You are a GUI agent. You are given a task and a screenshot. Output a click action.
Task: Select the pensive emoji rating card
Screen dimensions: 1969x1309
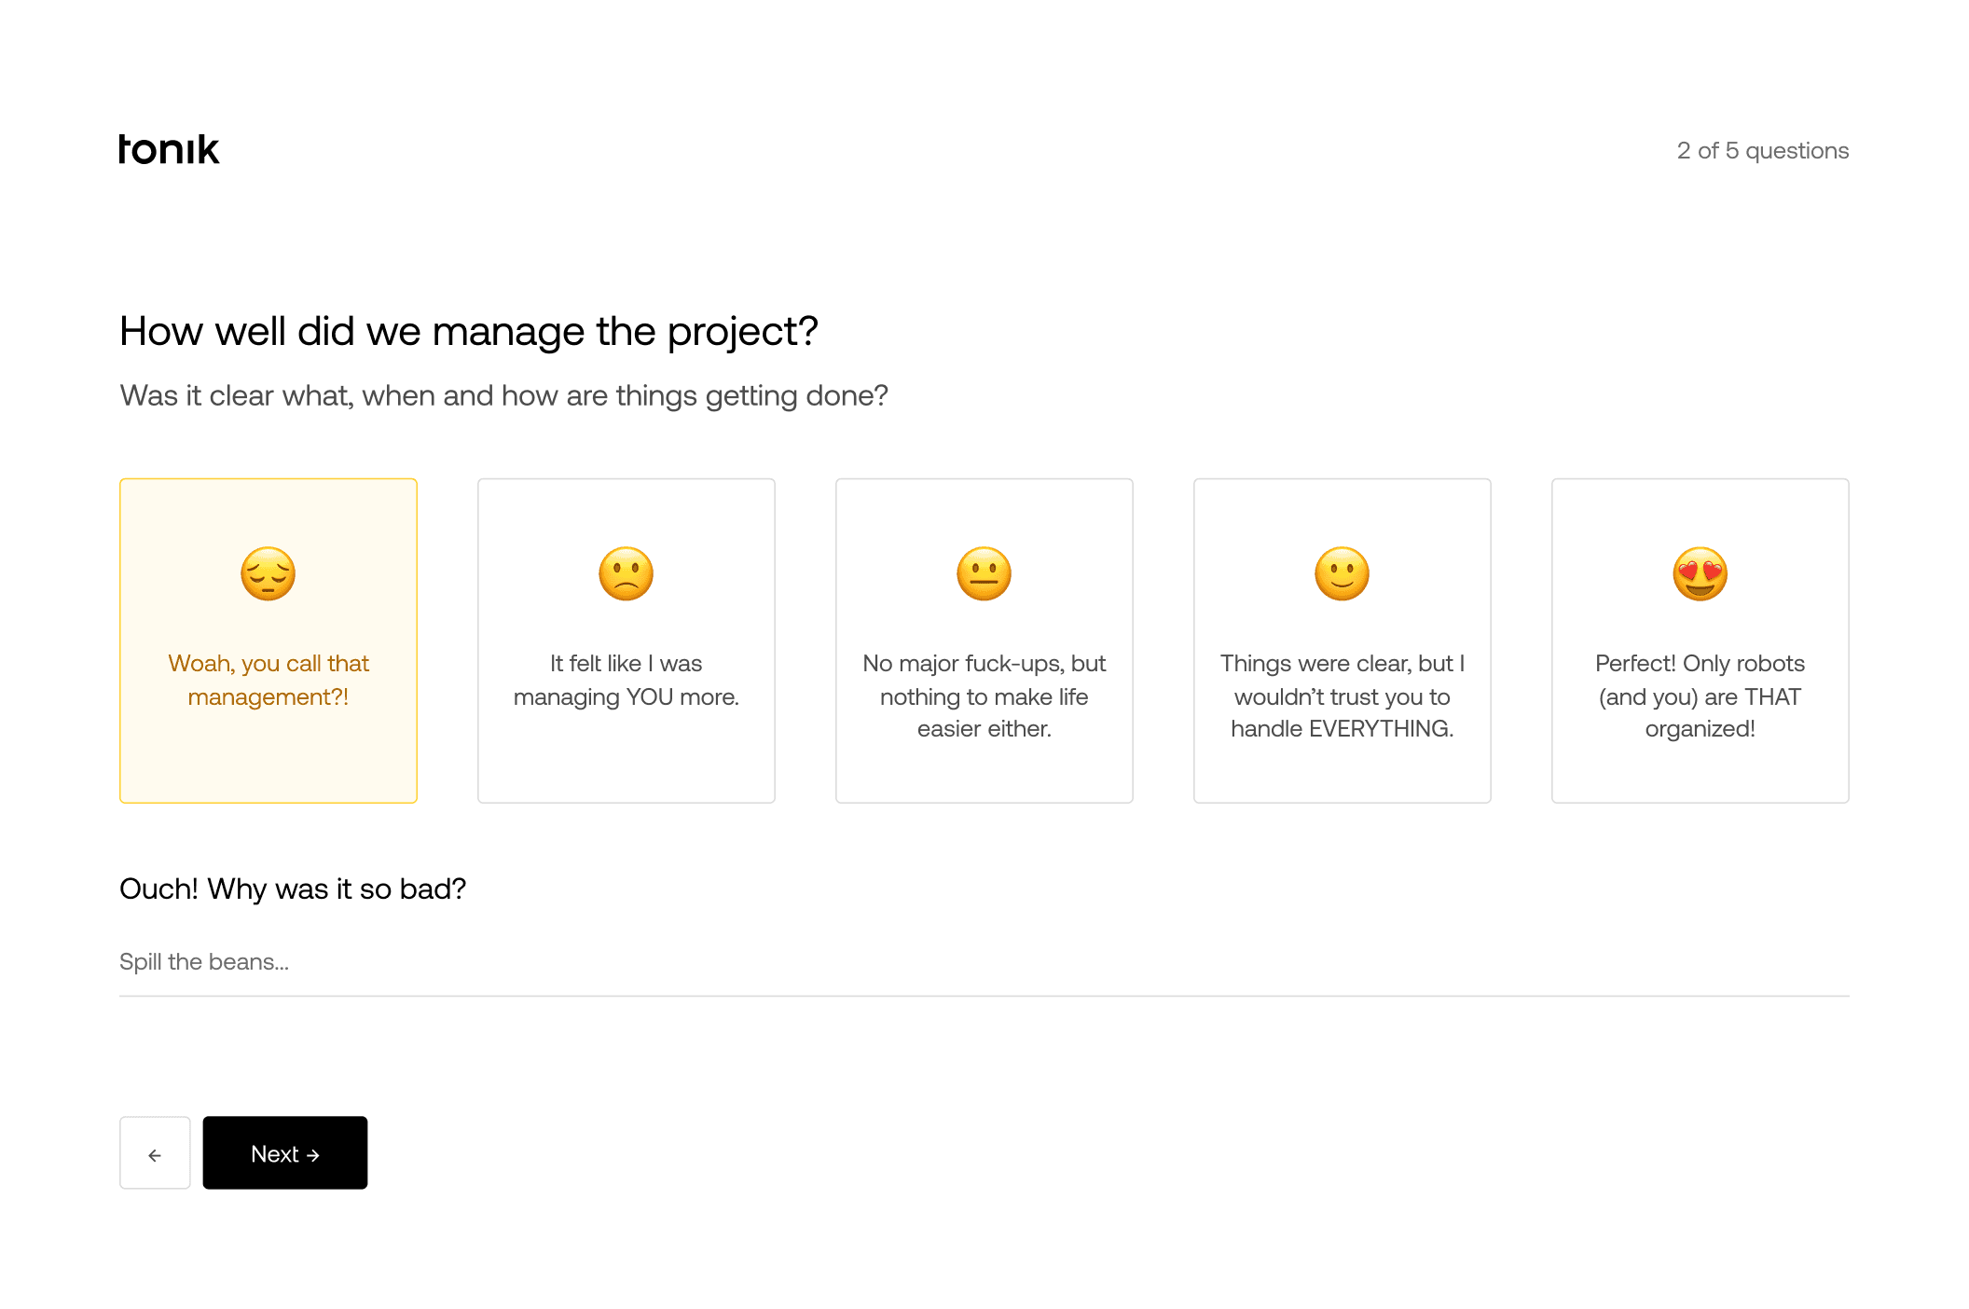pyautogui.click(x=268, y=640)
